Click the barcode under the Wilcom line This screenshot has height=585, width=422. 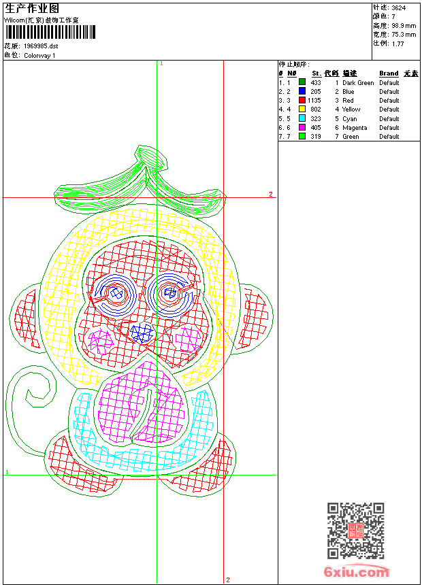[x=50, y=32]
